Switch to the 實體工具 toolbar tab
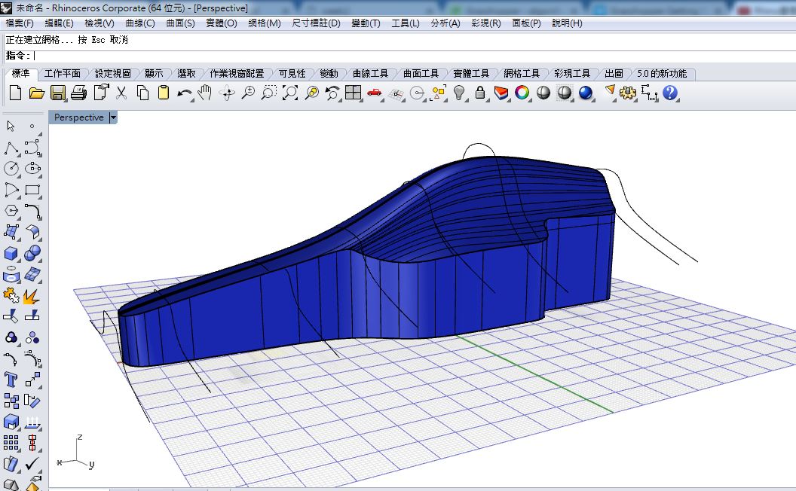 coord(470,74)
